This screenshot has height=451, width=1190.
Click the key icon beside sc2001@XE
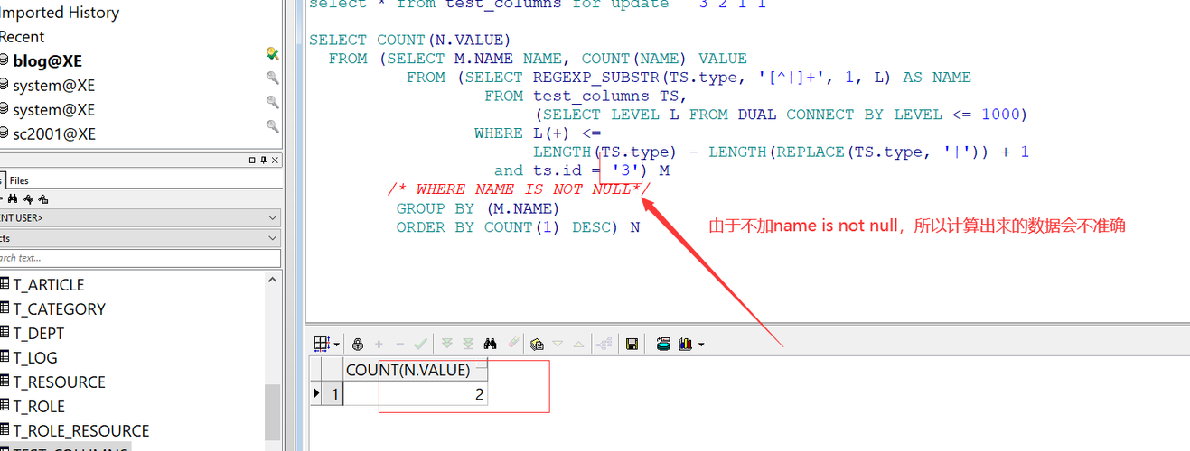[x=272, y=126]
